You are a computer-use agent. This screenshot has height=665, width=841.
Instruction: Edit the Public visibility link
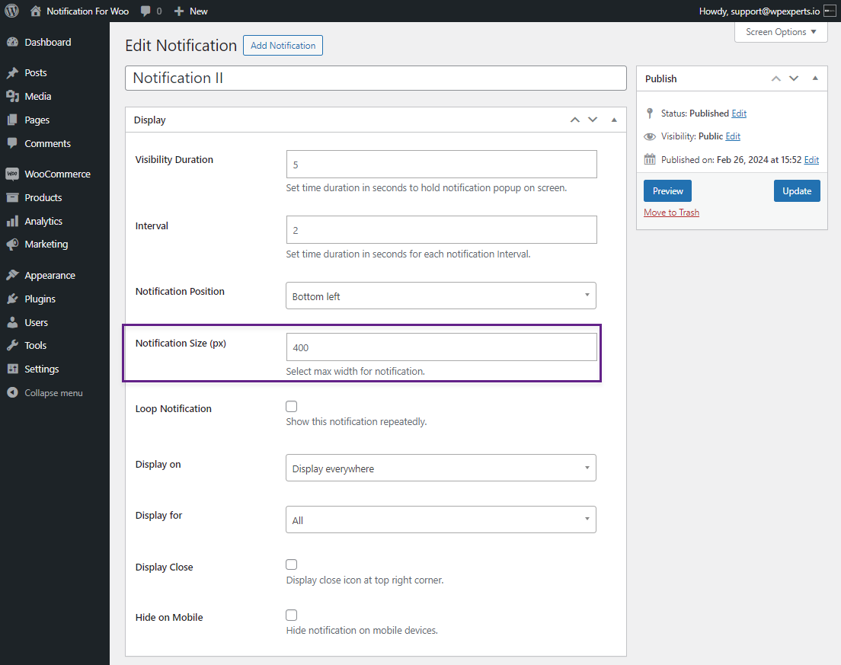click(733, 136)
